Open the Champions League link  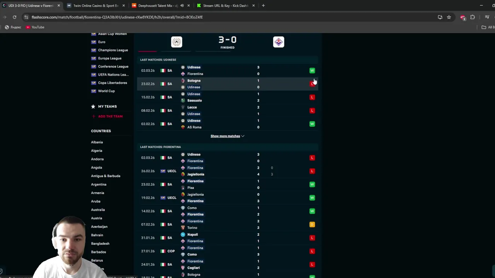(113, 50)
